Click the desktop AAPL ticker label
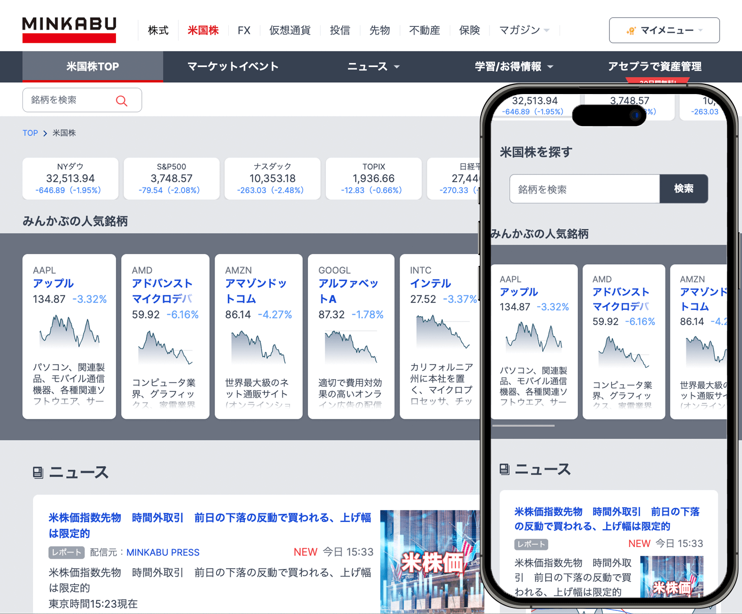 pyautogui.click(x=44, y=270)
